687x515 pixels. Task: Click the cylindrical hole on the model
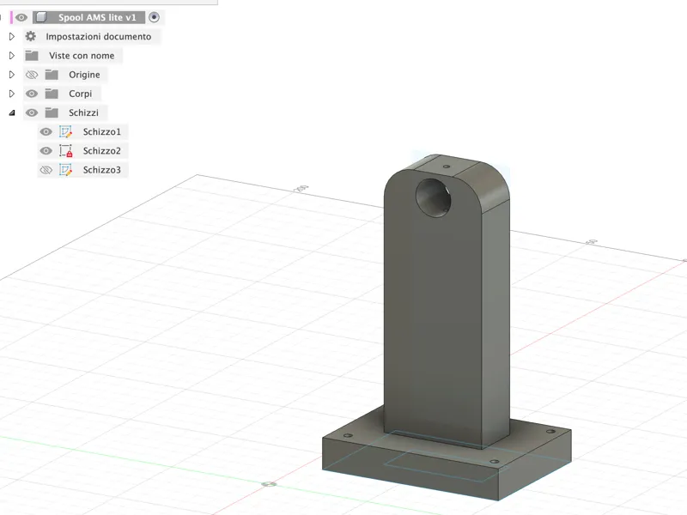[433, 197]
